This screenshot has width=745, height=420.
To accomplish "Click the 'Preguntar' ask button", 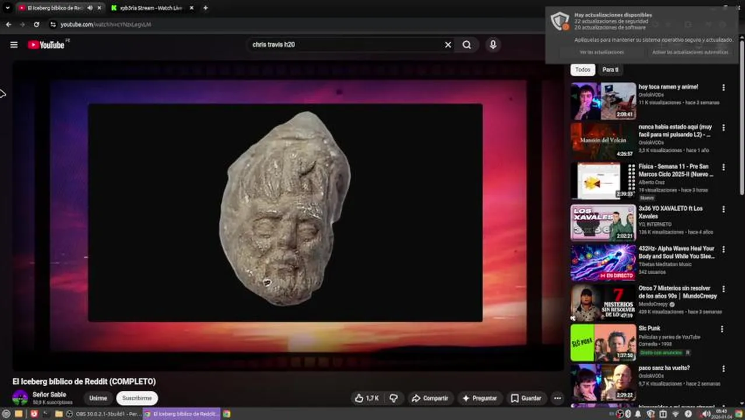I will coord(479,398).
